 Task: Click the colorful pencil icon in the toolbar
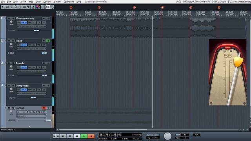click(x=38, y=7)
